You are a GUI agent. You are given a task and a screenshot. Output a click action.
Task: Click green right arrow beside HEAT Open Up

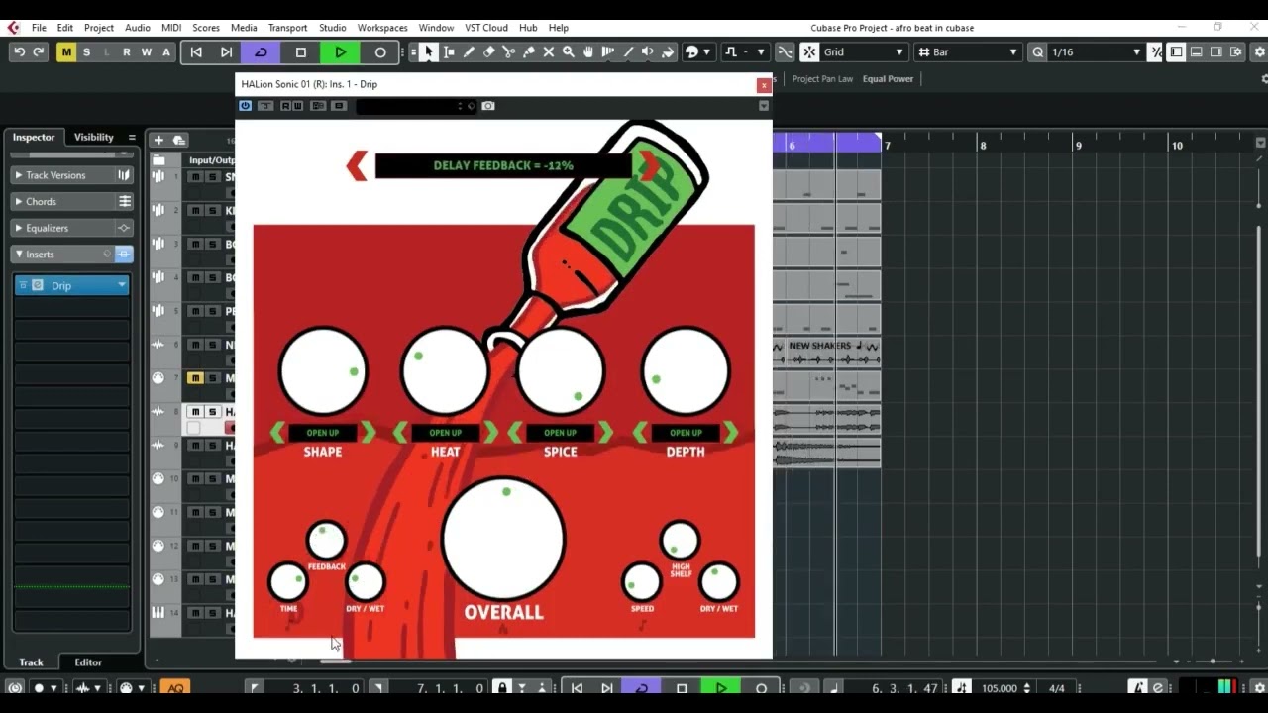(x=490, y=432)
